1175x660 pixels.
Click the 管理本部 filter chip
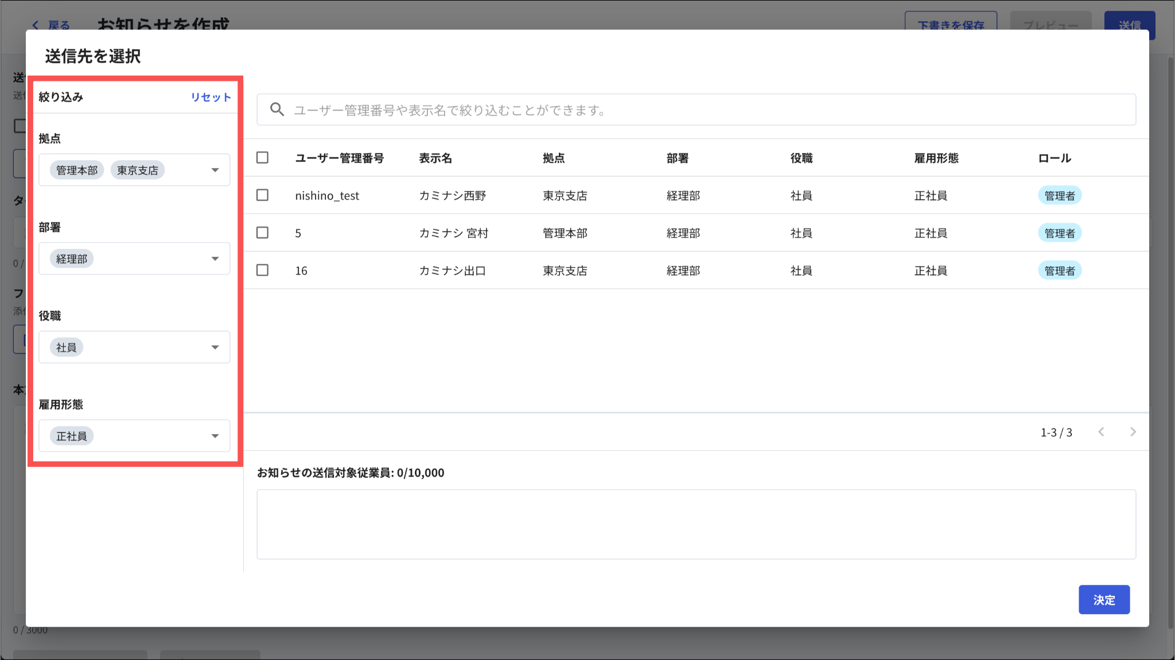(77, 170)
